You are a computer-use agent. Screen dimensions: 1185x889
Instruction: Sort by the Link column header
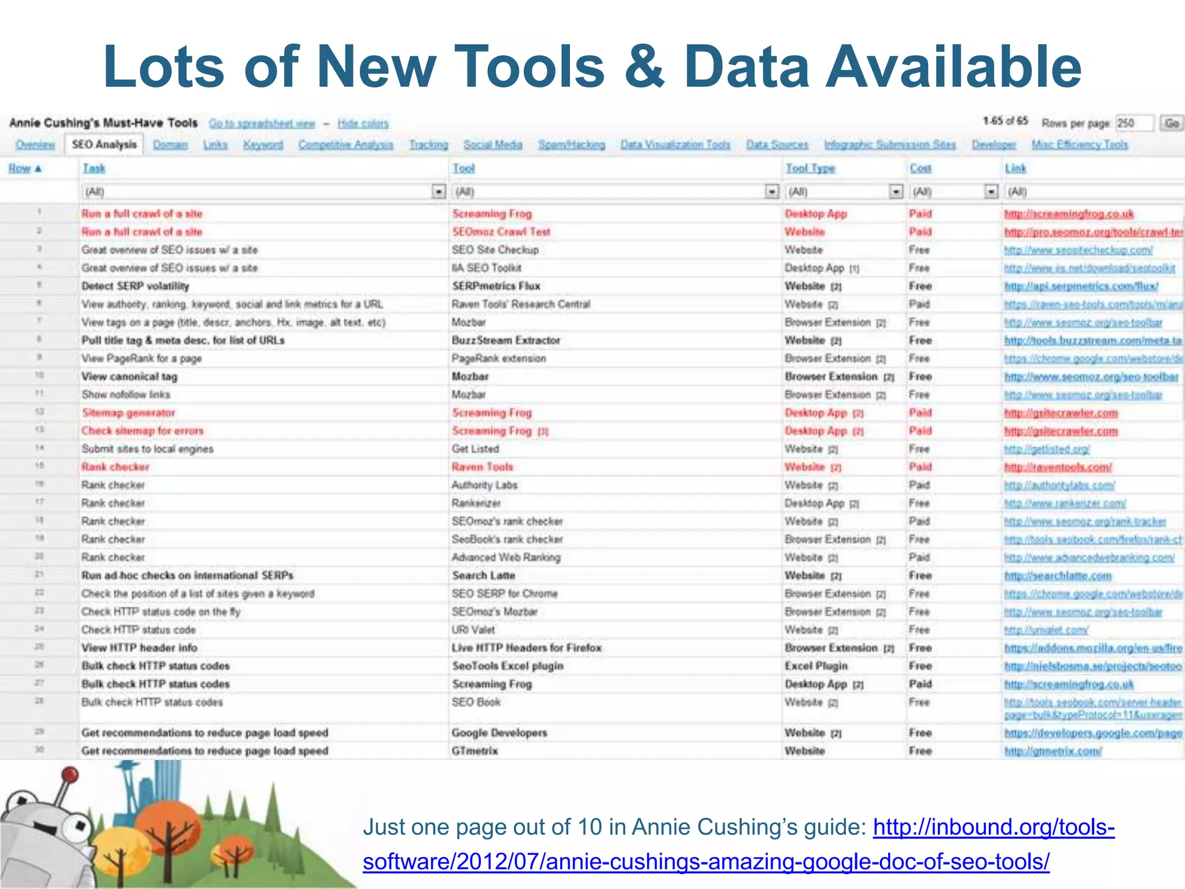pyautogui.click(x=1015, y=168)
